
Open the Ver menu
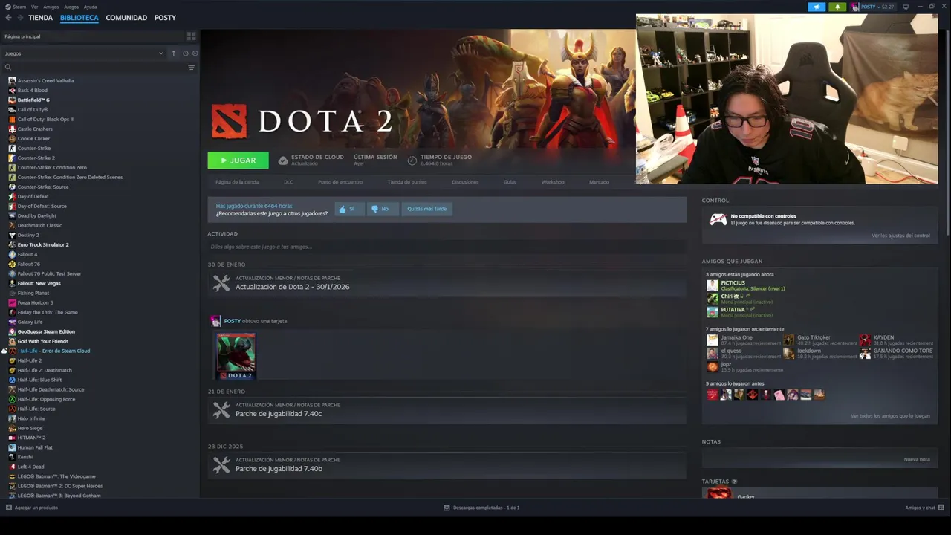click(35, 7)
